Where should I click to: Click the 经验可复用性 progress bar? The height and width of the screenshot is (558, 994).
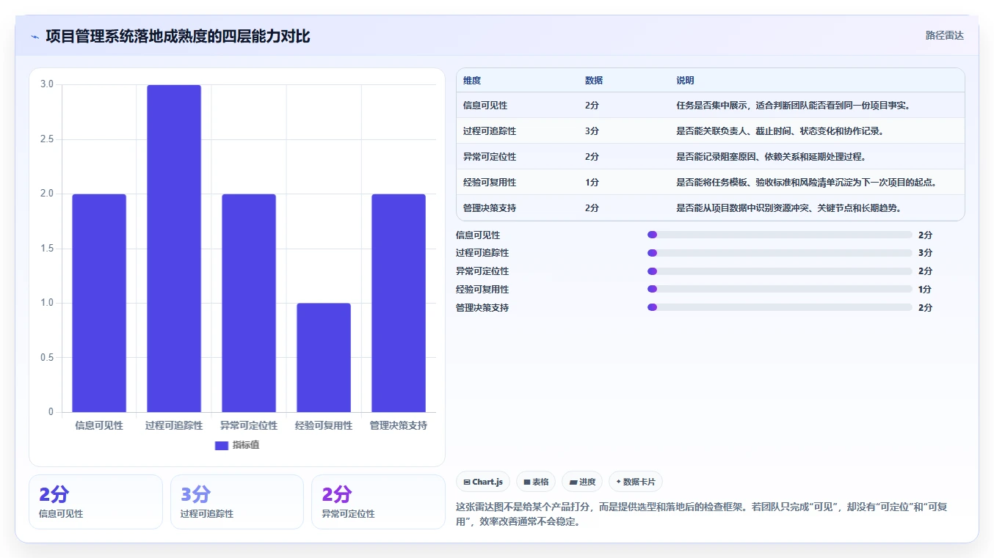point(780,289)
